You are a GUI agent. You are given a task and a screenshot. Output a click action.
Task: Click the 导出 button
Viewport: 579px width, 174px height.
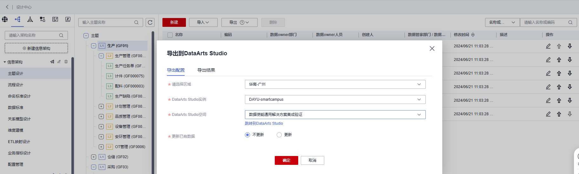239,22
